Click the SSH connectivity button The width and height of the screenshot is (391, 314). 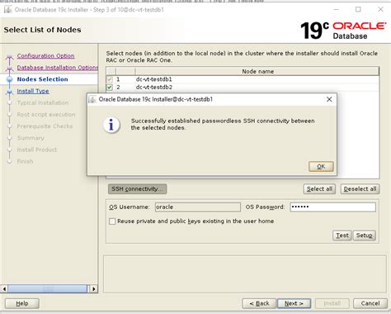(x=137, y=189)
